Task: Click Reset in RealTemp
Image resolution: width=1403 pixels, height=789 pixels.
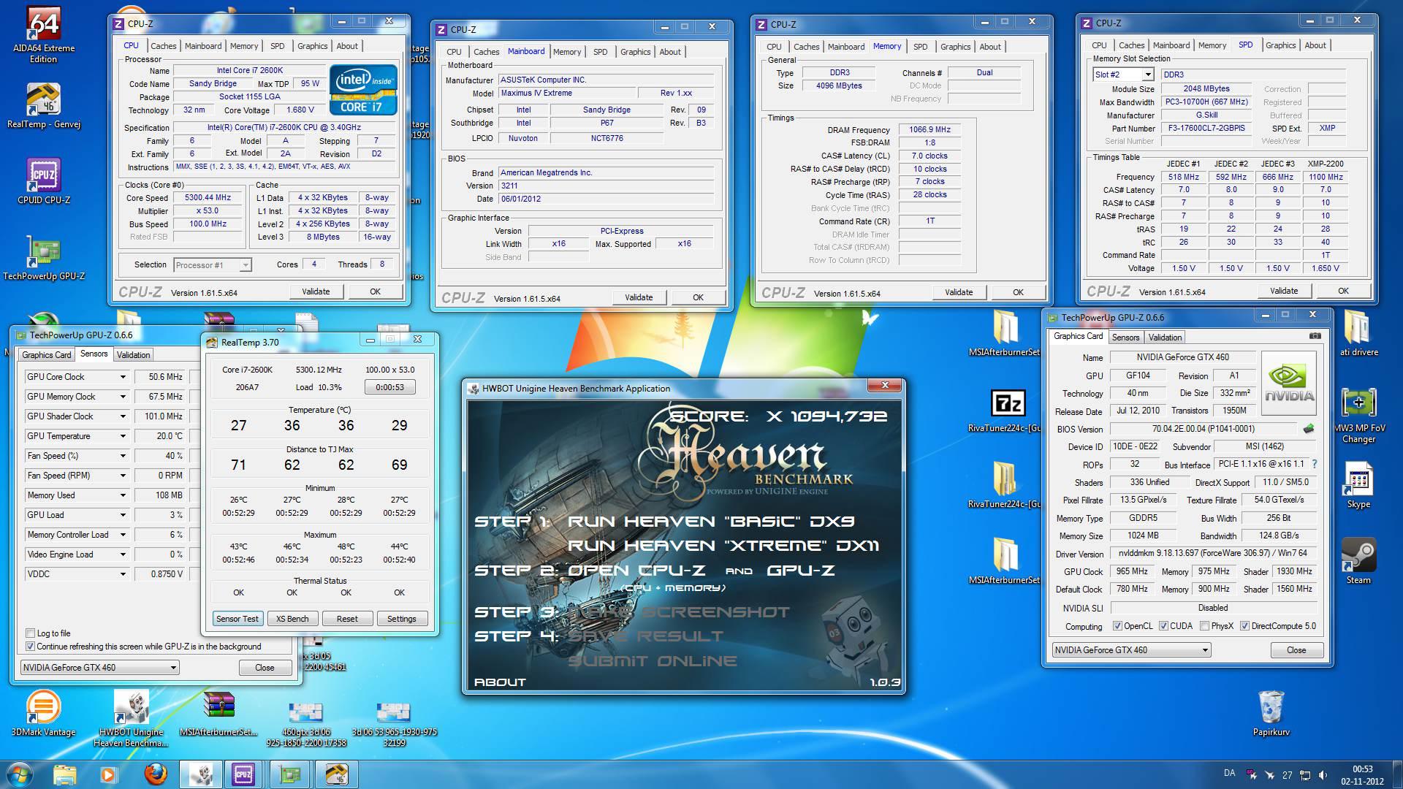Action: [x=347, y=619]
